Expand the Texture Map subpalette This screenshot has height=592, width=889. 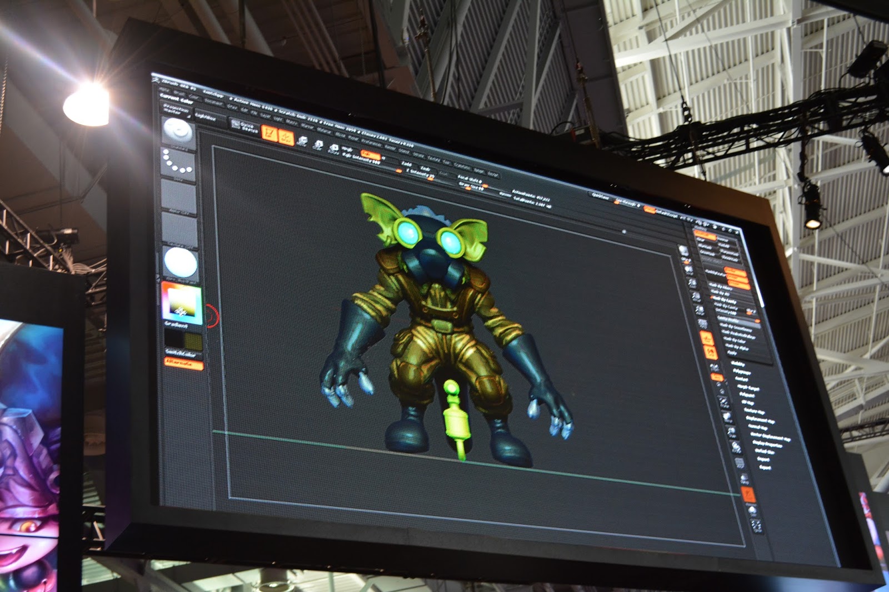coord(755,412)
